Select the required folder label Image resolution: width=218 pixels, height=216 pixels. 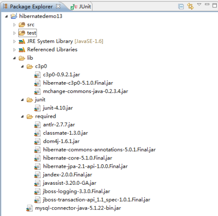(45, 116)
